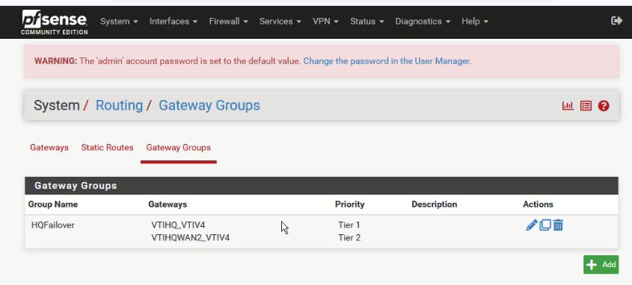
Task: Click the Tier 1 priority value
Action: 349,225
